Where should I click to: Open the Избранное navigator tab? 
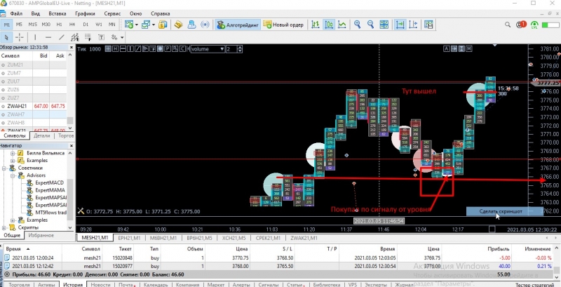point(41,236)
